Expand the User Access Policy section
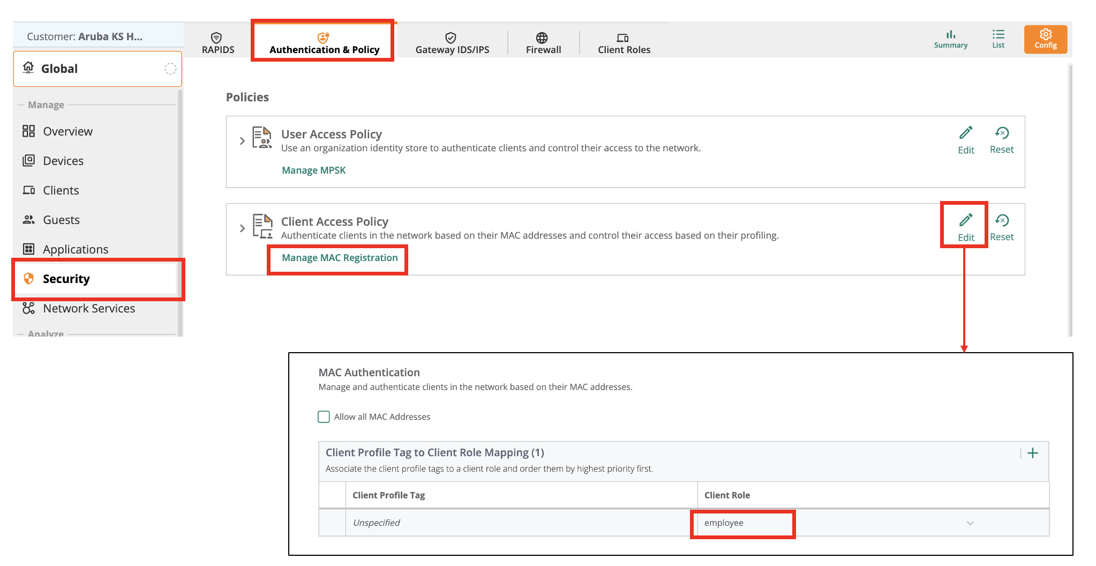 point(242,141)
